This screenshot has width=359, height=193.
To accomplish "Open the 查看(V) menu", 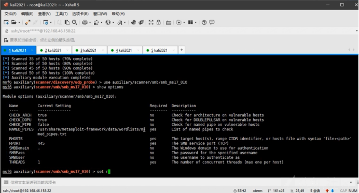I will click(x=44, y=13).
